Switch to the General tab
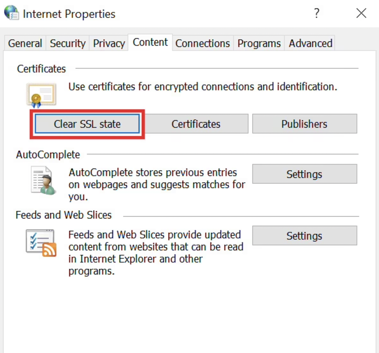The width and height of the screenshot is (379, 353). [25, 43]
